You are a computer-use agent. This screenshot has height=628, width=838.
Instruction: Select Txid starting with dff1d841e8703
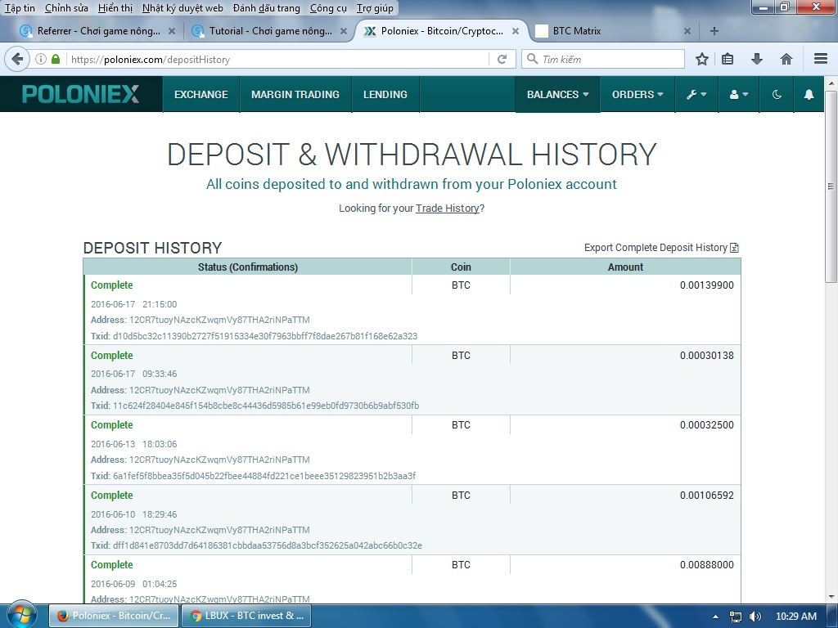click(x=268, y=545)
